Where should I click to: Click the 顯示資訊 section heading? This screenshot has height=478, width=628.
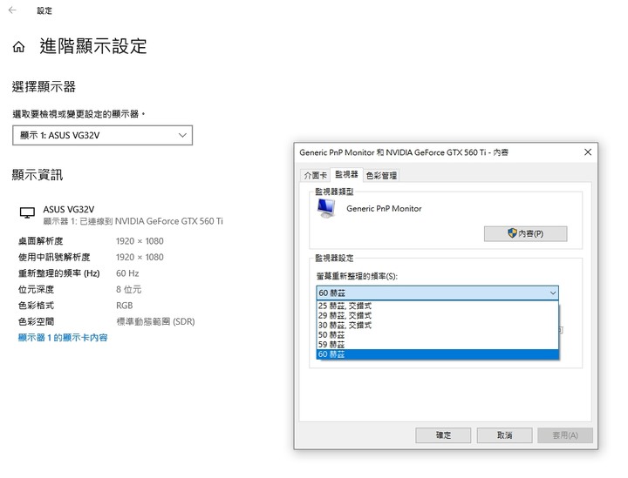pos(38,175)
